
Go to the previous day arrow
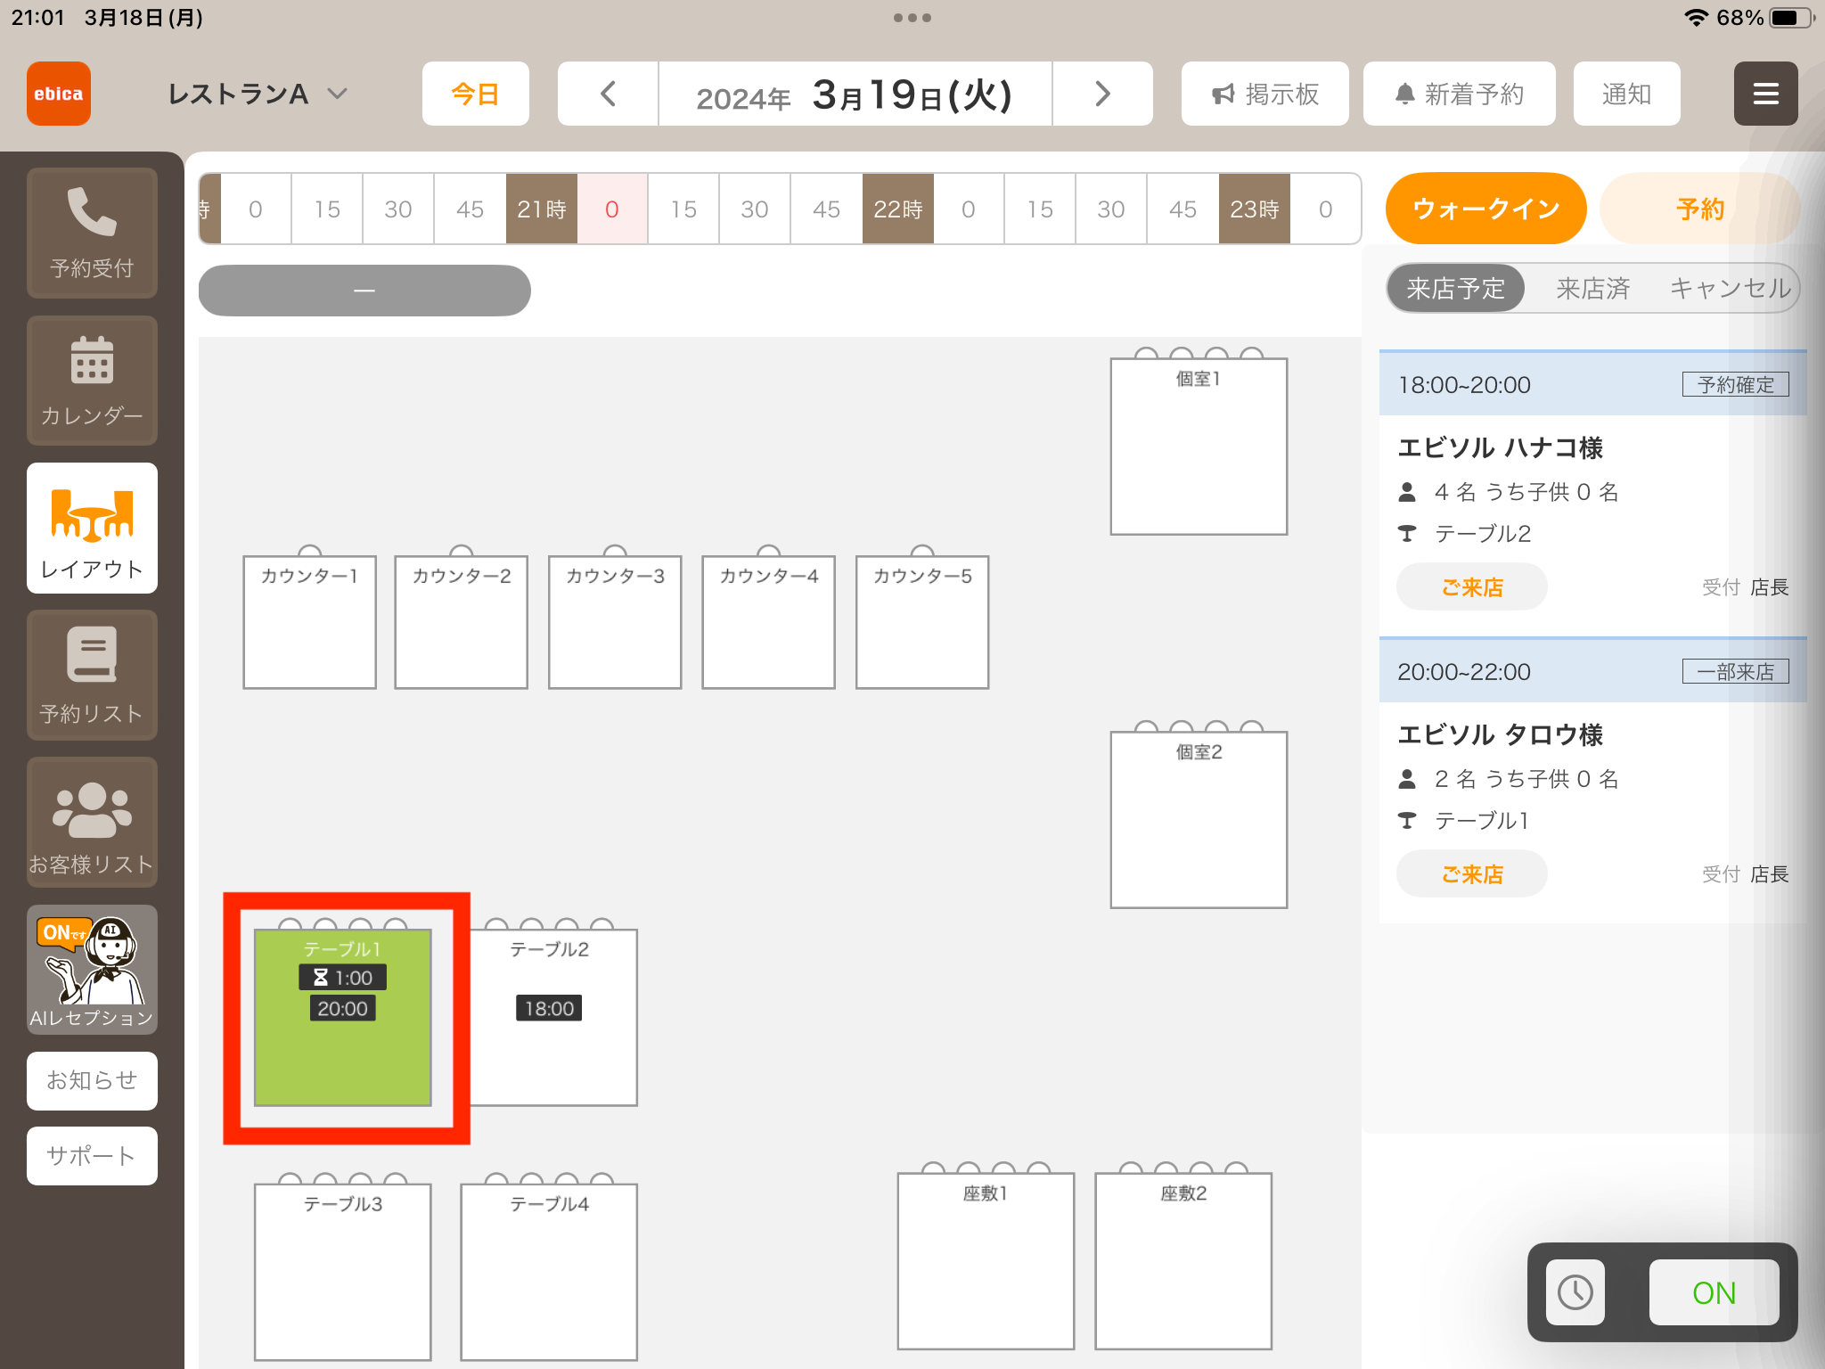(608, 94)
